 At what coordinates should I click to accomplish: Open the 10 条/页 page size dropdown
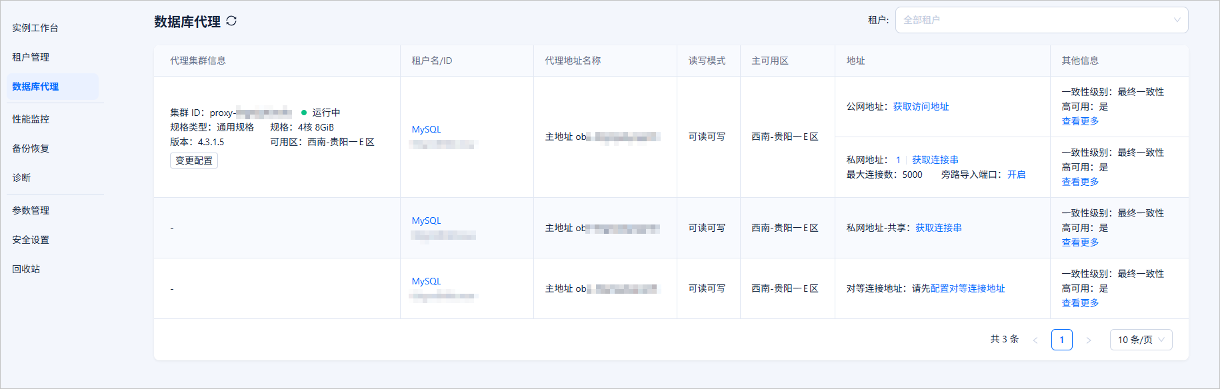pyautogui.click(x=1141, y=340)
